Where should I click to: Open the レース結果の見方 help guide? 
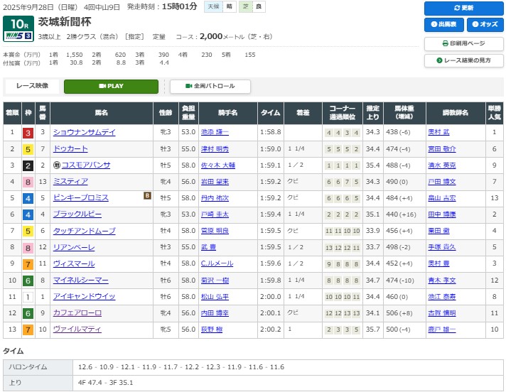[463, 61]
